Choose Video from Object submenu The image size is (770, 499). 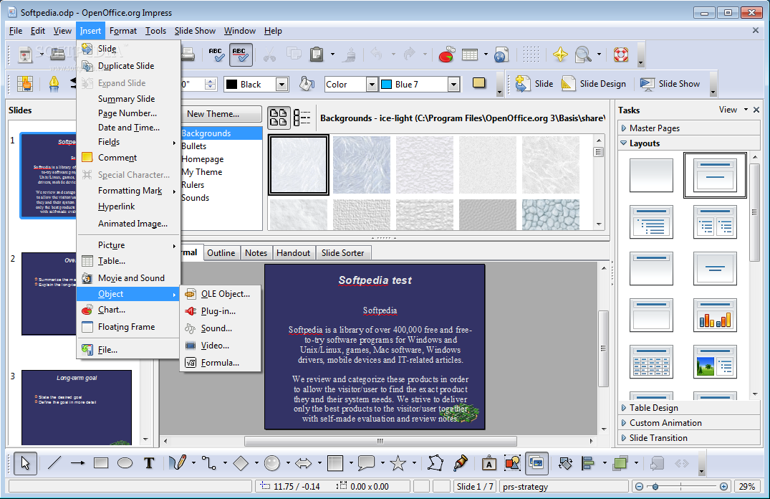(x=220, y=346)
